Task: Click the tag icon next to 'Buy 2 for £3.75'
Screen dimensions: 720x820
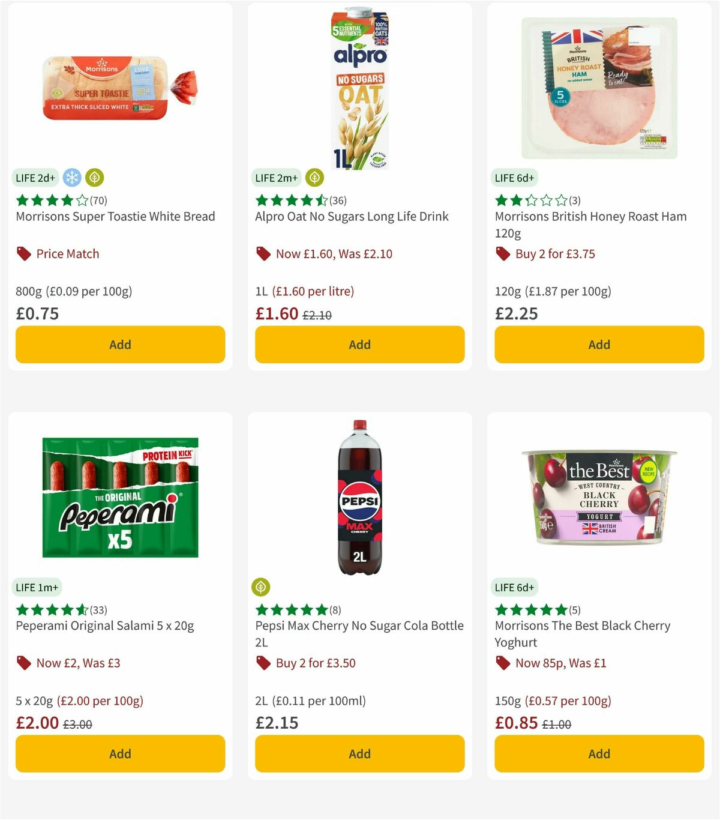Action: tap(502, 253)
